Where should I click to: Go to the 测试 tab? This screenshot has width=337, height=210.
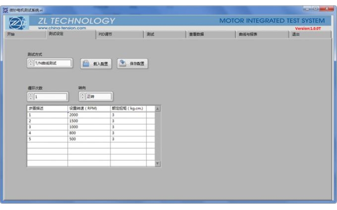point(165,34)
